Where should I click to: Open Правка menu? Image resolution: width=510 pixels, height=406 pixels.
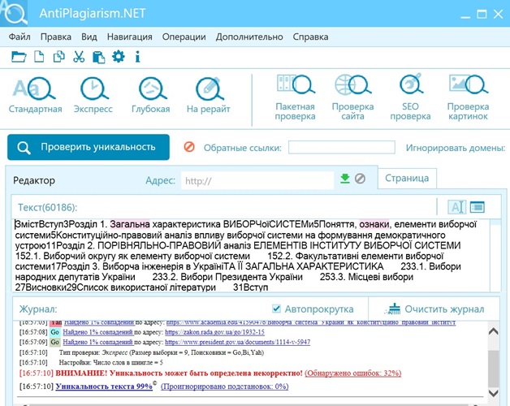tap(55, 37)
